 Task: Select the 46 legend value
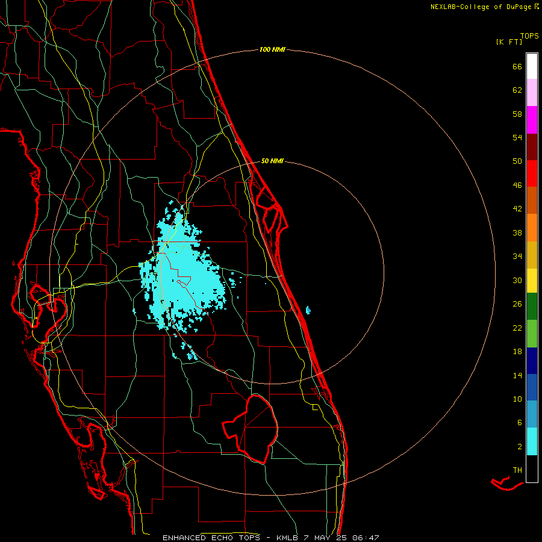click(x=517, y=185)
